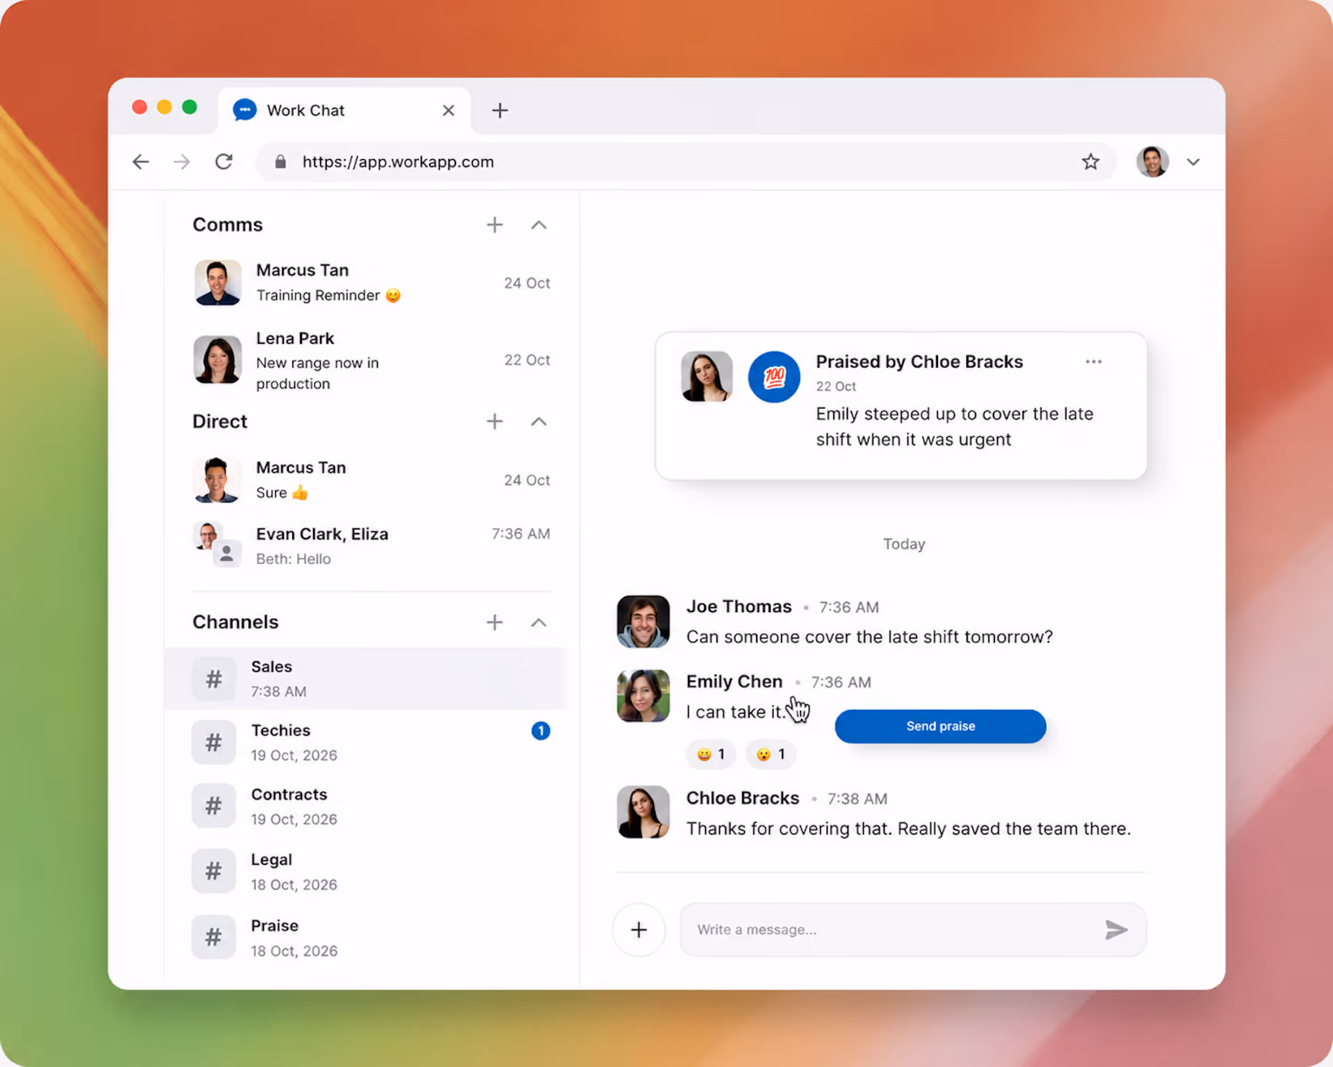Close the Work Chat tab
Image resolution: width=1333 pixels, height=1067 pixels.
pos(448,110)
